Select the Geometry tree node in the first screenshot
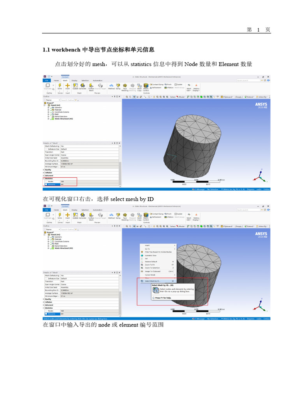Screen dimensions: 299x399 click(x=58, y=108)
